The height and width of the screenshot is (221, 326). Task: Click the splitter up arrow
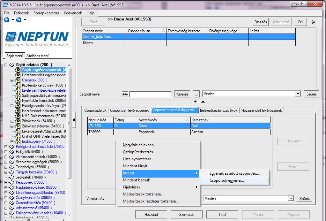tap(203, 102)
